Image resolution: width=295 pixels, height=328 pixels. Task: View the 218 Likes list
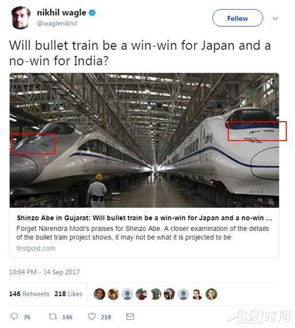(x=68, y=294)
